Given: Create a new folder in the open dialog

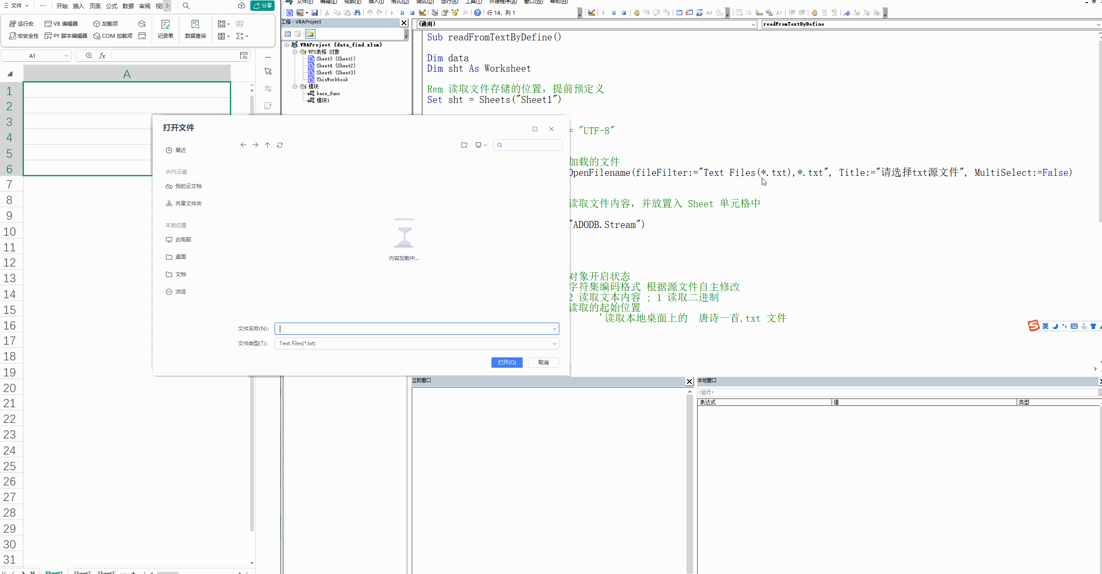Looking at the screenshot, I should click(464, 145).
